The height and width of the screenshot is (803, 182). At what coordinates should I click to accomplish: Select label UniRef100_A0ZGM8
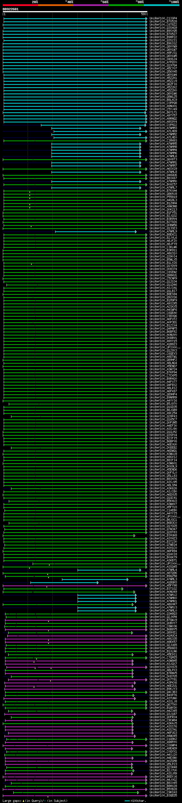(163, 761)
